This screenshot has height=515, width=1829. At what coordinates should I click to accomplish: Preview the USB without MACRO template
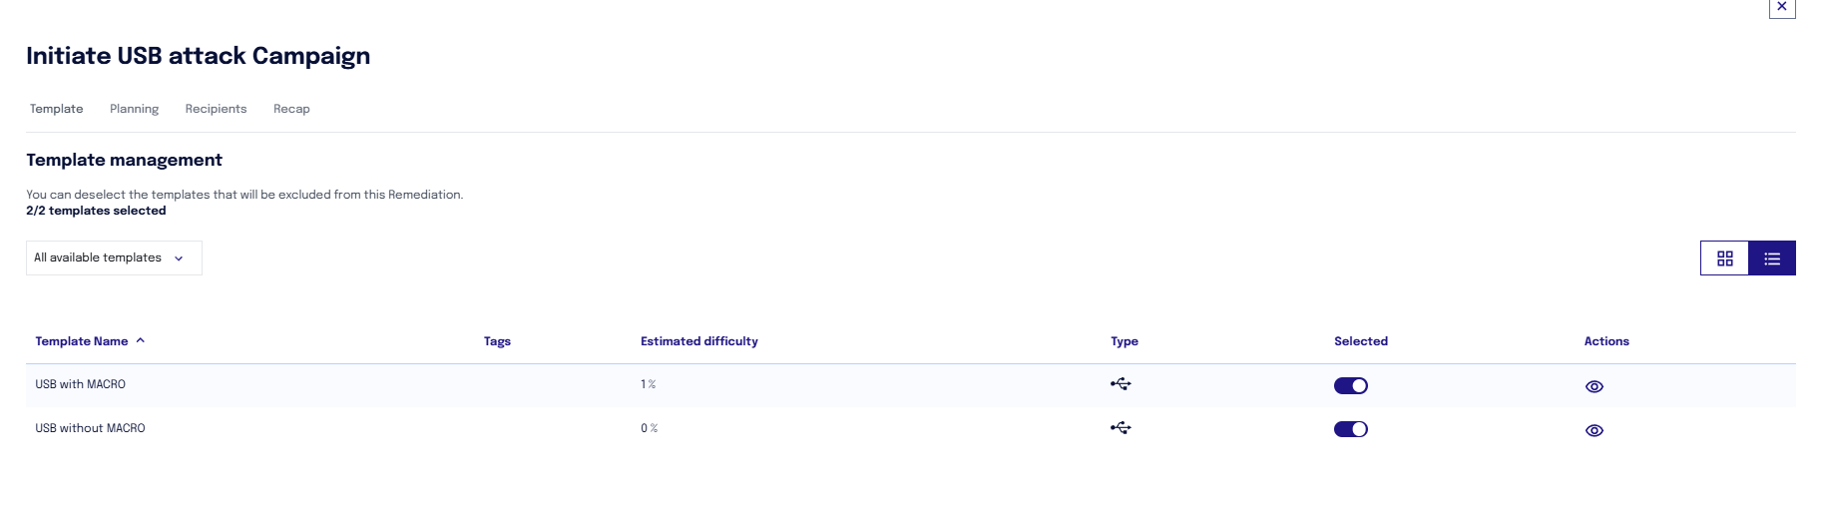(1595, 430)
